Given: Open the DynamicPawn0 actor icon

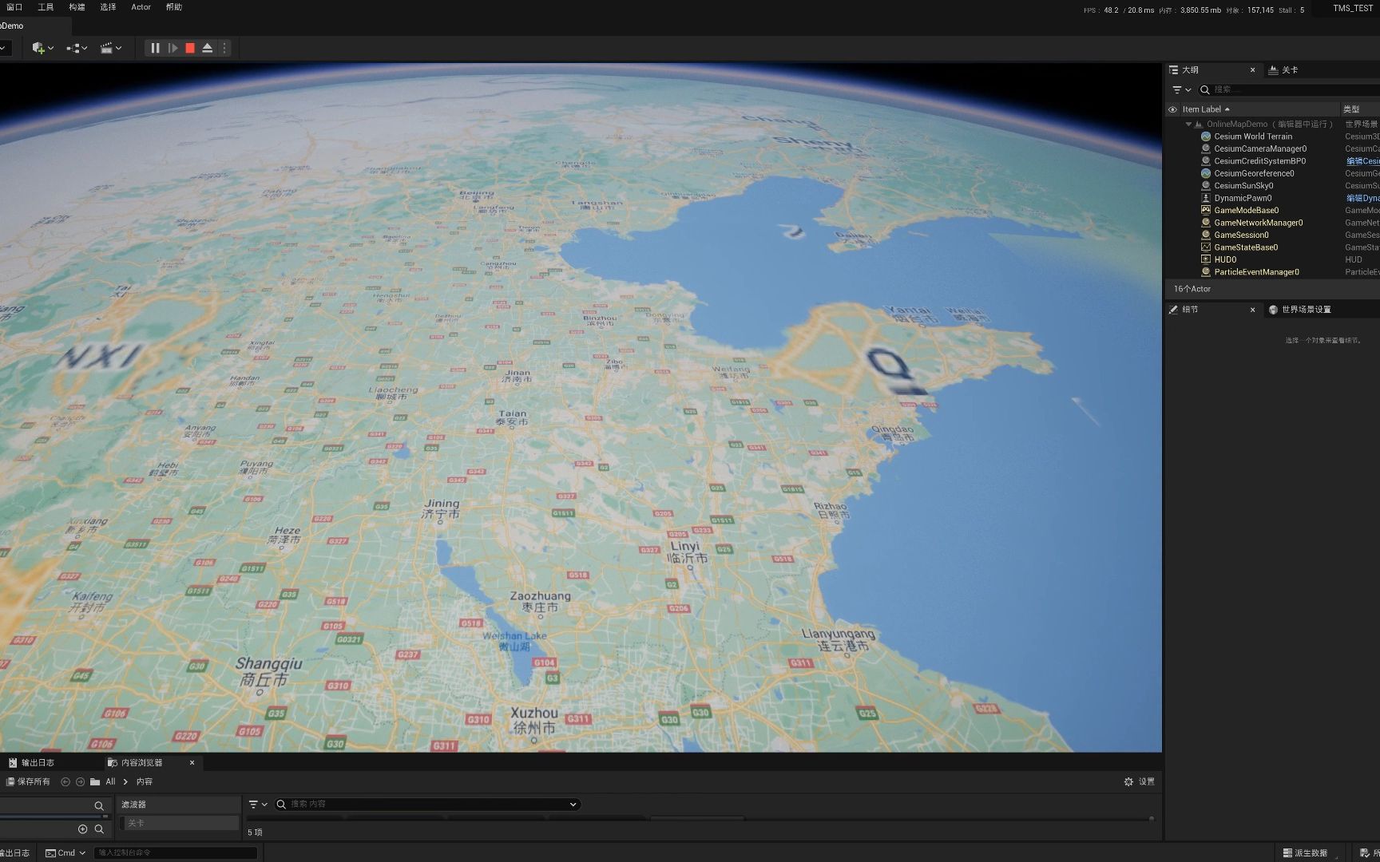Looking at the screenshot, I should pyautogui.click(x=1205, y=197).
